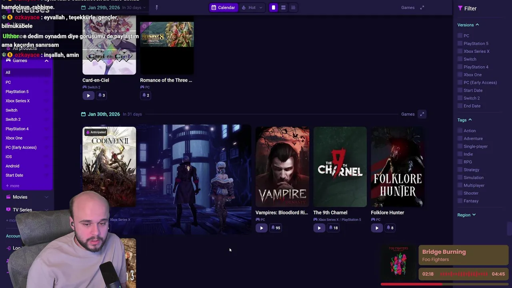Check PC (Early Access) version filter
Image resolution: width=512 pixels, height=288 pixels.
click(x=460, y=82)
